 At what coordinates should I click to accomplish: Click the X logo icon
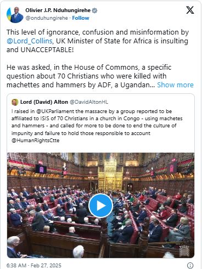[x=190, y=10]
